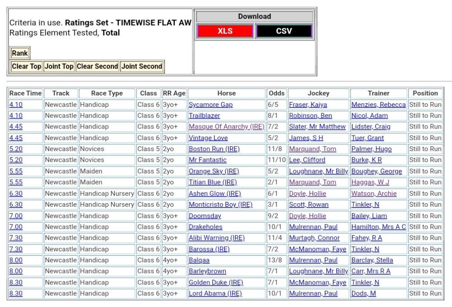This screenshot has height=307, width=452.
Task: Select horse Lord Abama (IRE)
Action: (x=215, y=293)
